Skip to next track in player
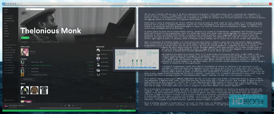 coord(73,105)
